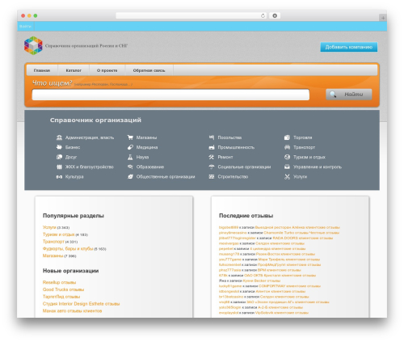Open Фудкорты, бары и клубы section
404x342 pixels.
68,248
